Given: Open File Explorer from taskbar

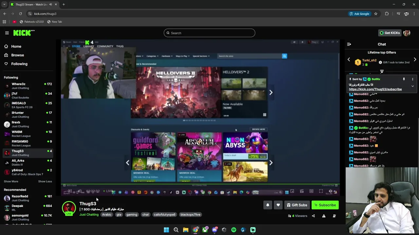Looking at the screenshot, I should (x=186, y=230).
